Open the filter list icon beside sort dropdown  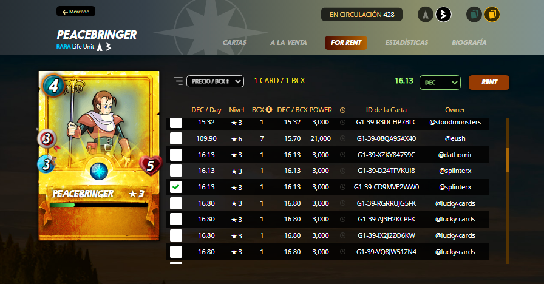click(178, 81)
